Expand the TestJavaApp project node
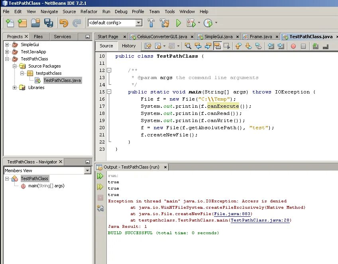 [x=7, y=52]
